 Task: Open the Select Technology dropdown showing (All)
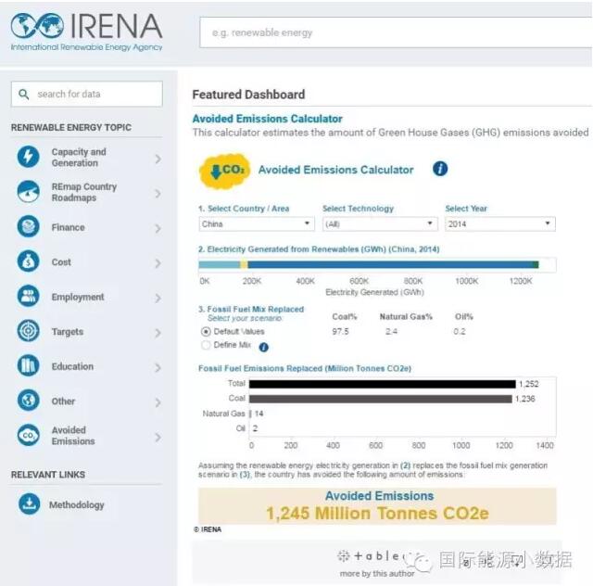379,224
